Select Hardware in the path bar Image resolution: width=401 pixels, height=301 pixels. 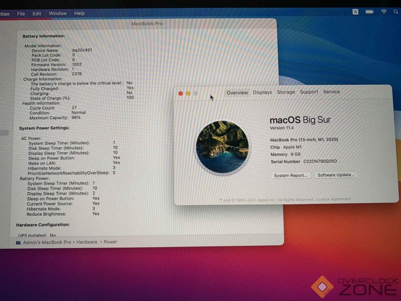click(87, 242)
